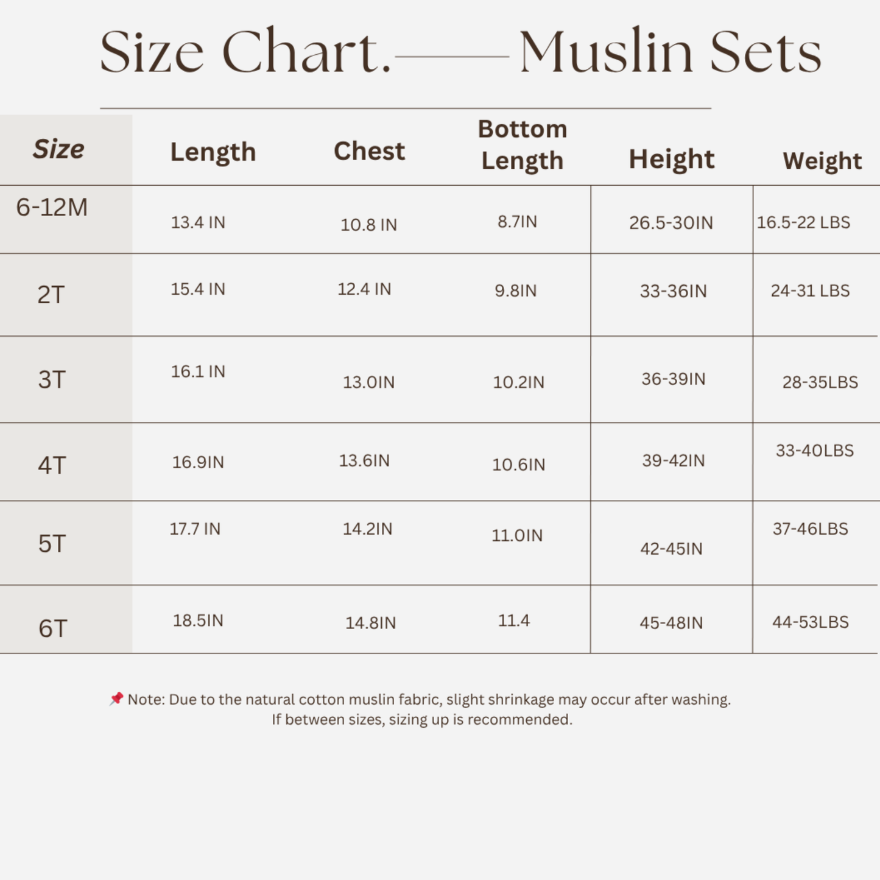The width and height of the screenshot is (880, 880).
Task: Select the 6-12M size row label
Action: (52, 208)
